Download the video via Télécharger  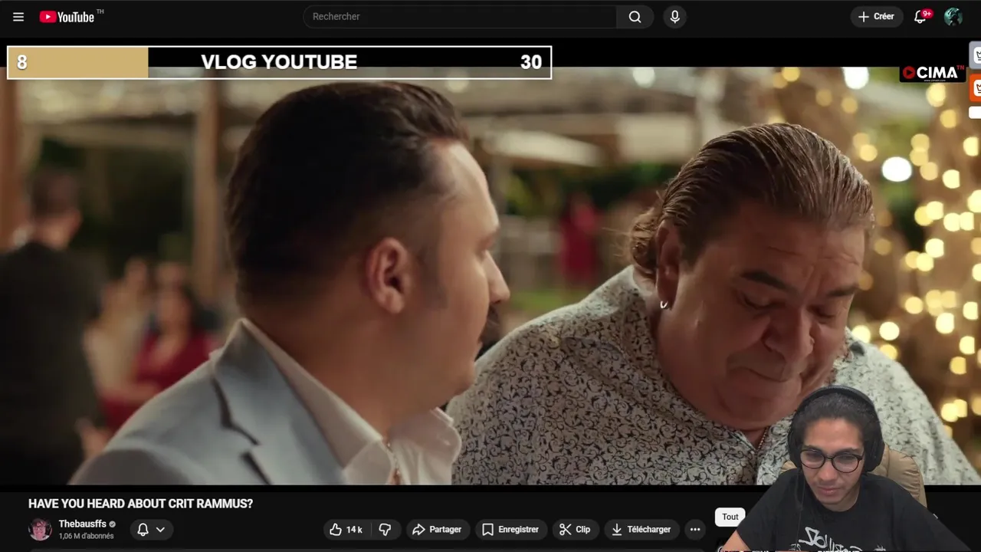point(641,529)
